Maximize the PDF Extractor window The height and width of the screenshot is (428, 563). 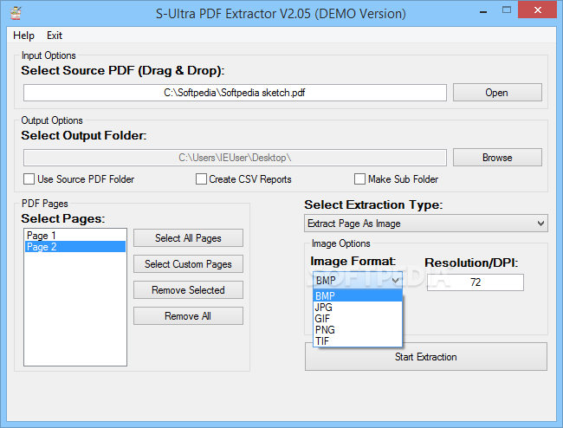(x=507, y=10)
